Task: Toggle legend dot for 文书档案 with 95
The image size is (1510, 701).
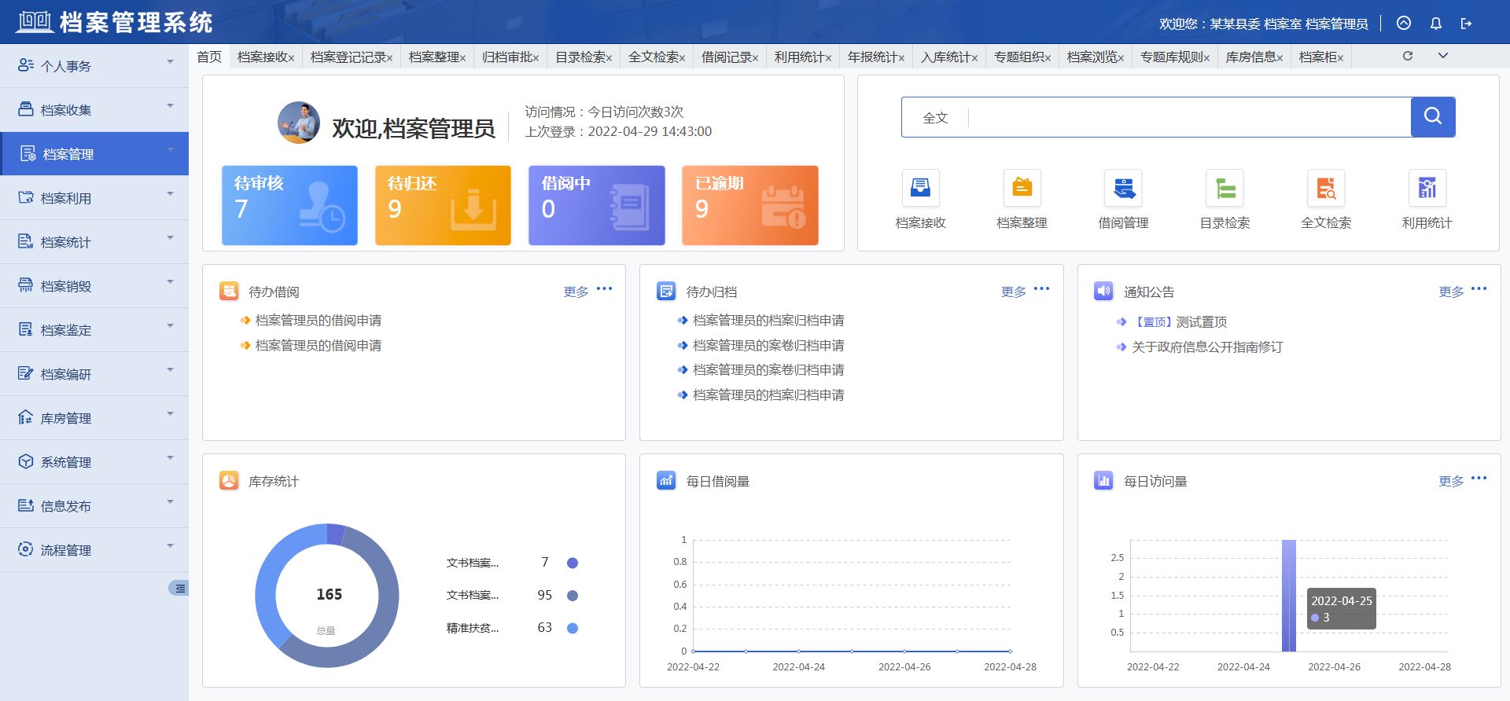Action: click(573, 596)
